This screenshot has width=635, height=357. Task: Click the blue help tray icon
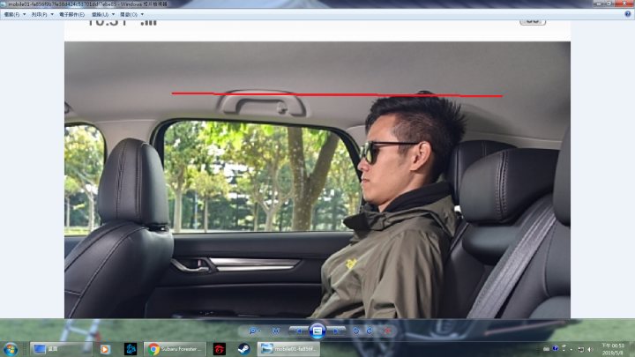[x=556, y=348]
